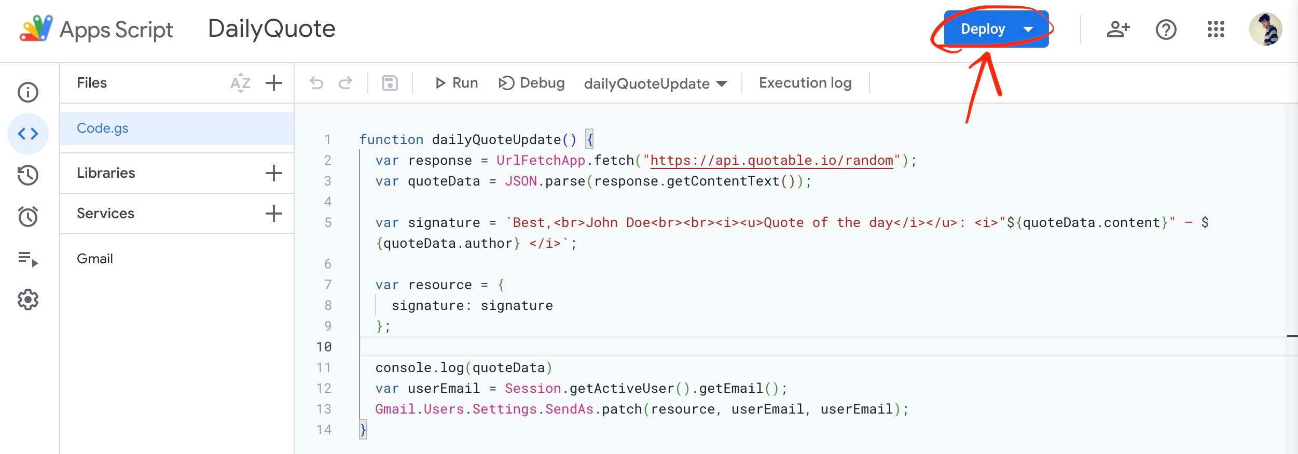Click 'signature: signature' on line 8

(x=472, y=305)
